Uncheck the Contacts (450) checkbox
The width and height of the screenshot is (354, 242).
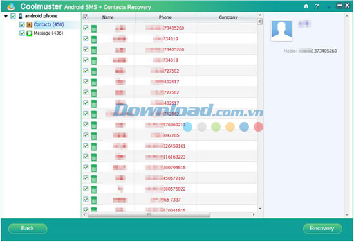pos(22,24)
